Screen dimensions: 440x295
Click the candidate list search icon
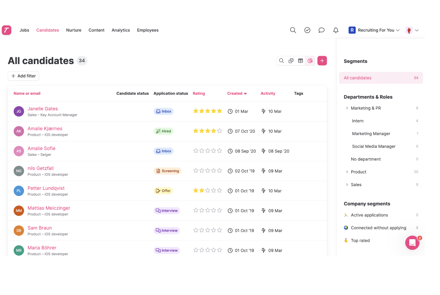281,61
